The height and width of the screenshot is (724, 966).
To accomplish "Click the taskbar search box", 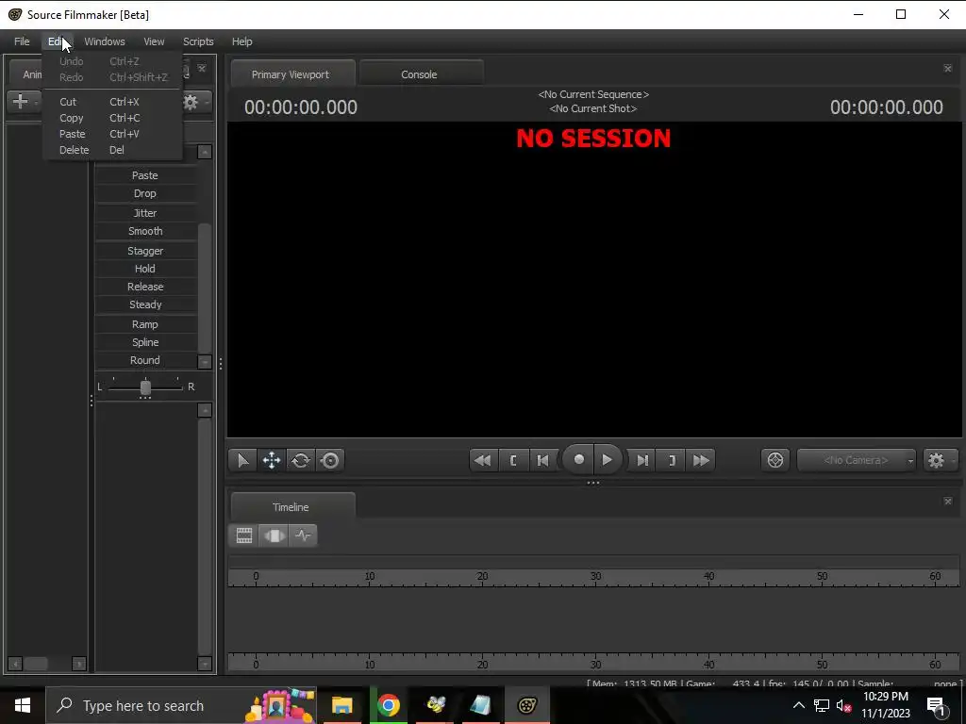I will click(x=181, y=705).
